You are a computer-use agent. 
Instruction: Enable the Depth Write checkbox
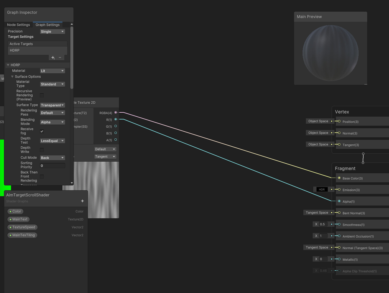pyautogui.click(x=42, y=150)
